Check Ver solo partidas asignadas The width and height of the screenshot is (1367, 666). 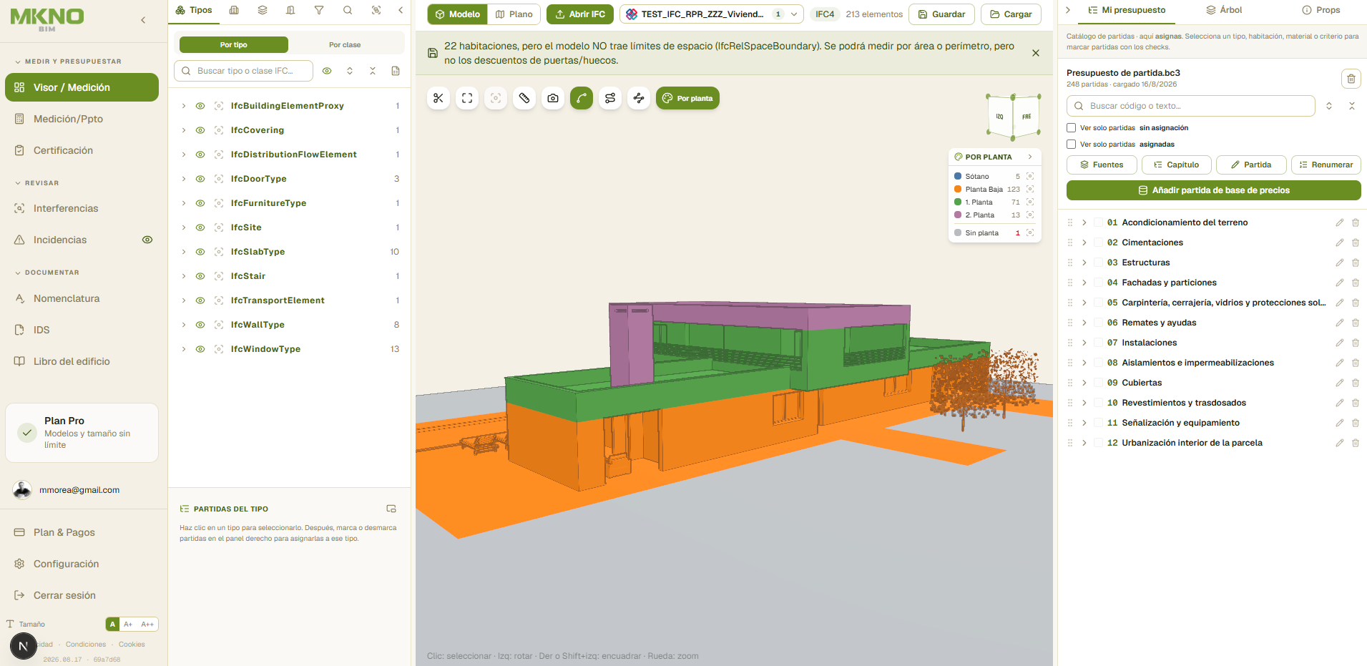point(1072,144)
